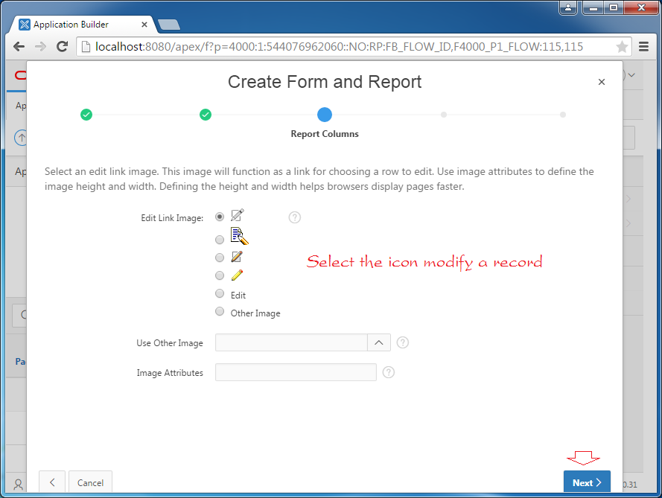The height and width of the screenshot is (498, 662).
Task: Click the orange pencil notepad image
Action: tap(237, 257)
